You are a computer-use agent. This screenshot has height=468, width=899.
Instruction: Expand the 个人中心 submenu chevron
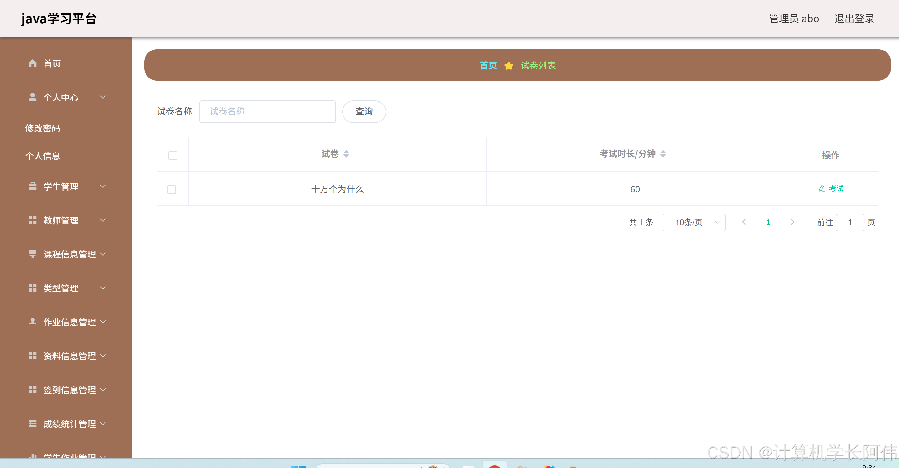[103, 97]
